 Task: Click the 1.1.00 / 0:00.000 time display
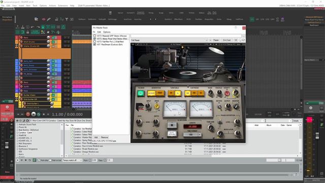[x=67, y=114]
